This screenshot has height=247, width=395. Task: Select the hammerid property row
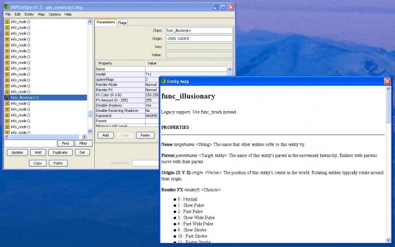click(127, 116)
